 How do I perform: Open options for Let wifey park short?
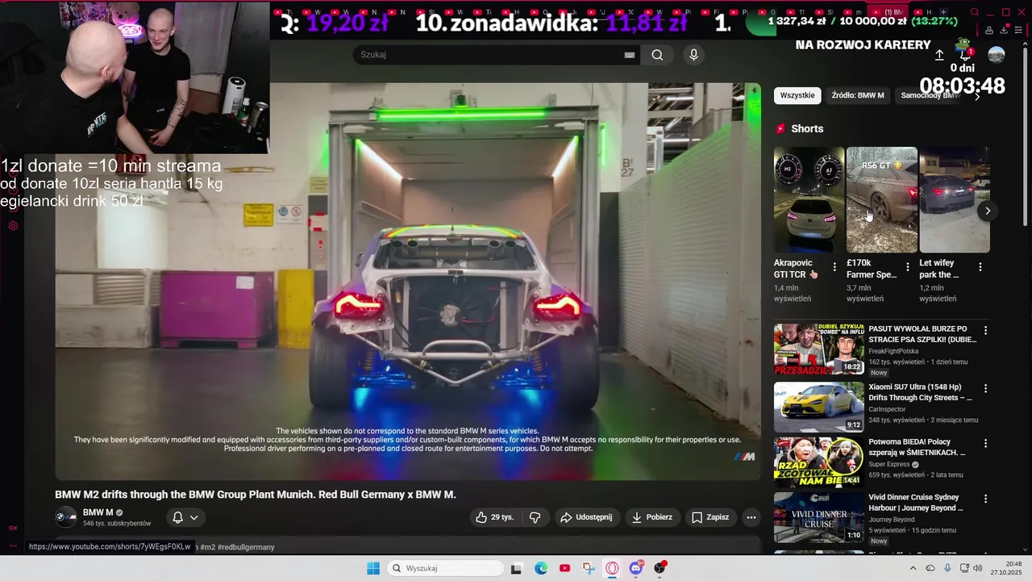[980, 267]
